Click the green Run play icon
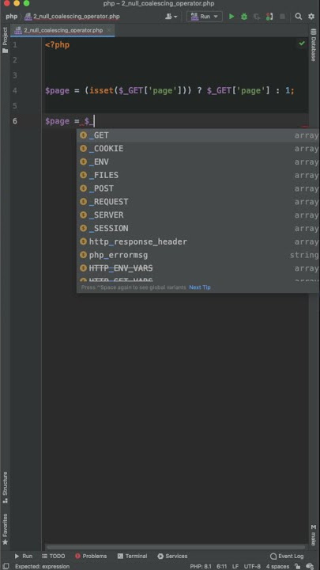320x570 pixels. [x=231, y=17]
